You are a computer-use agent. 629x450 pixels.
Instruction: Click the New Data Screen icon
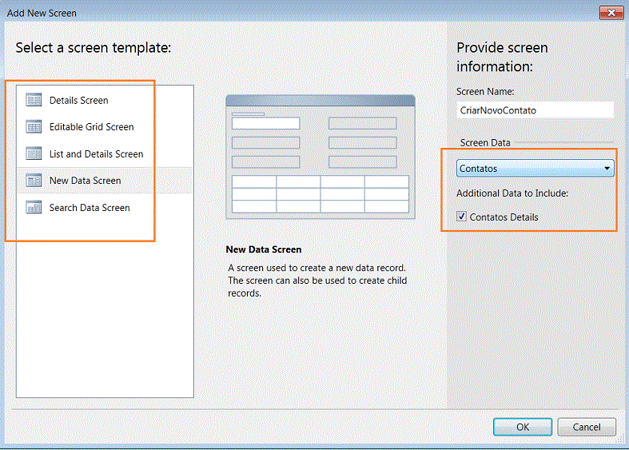[34, 181]
